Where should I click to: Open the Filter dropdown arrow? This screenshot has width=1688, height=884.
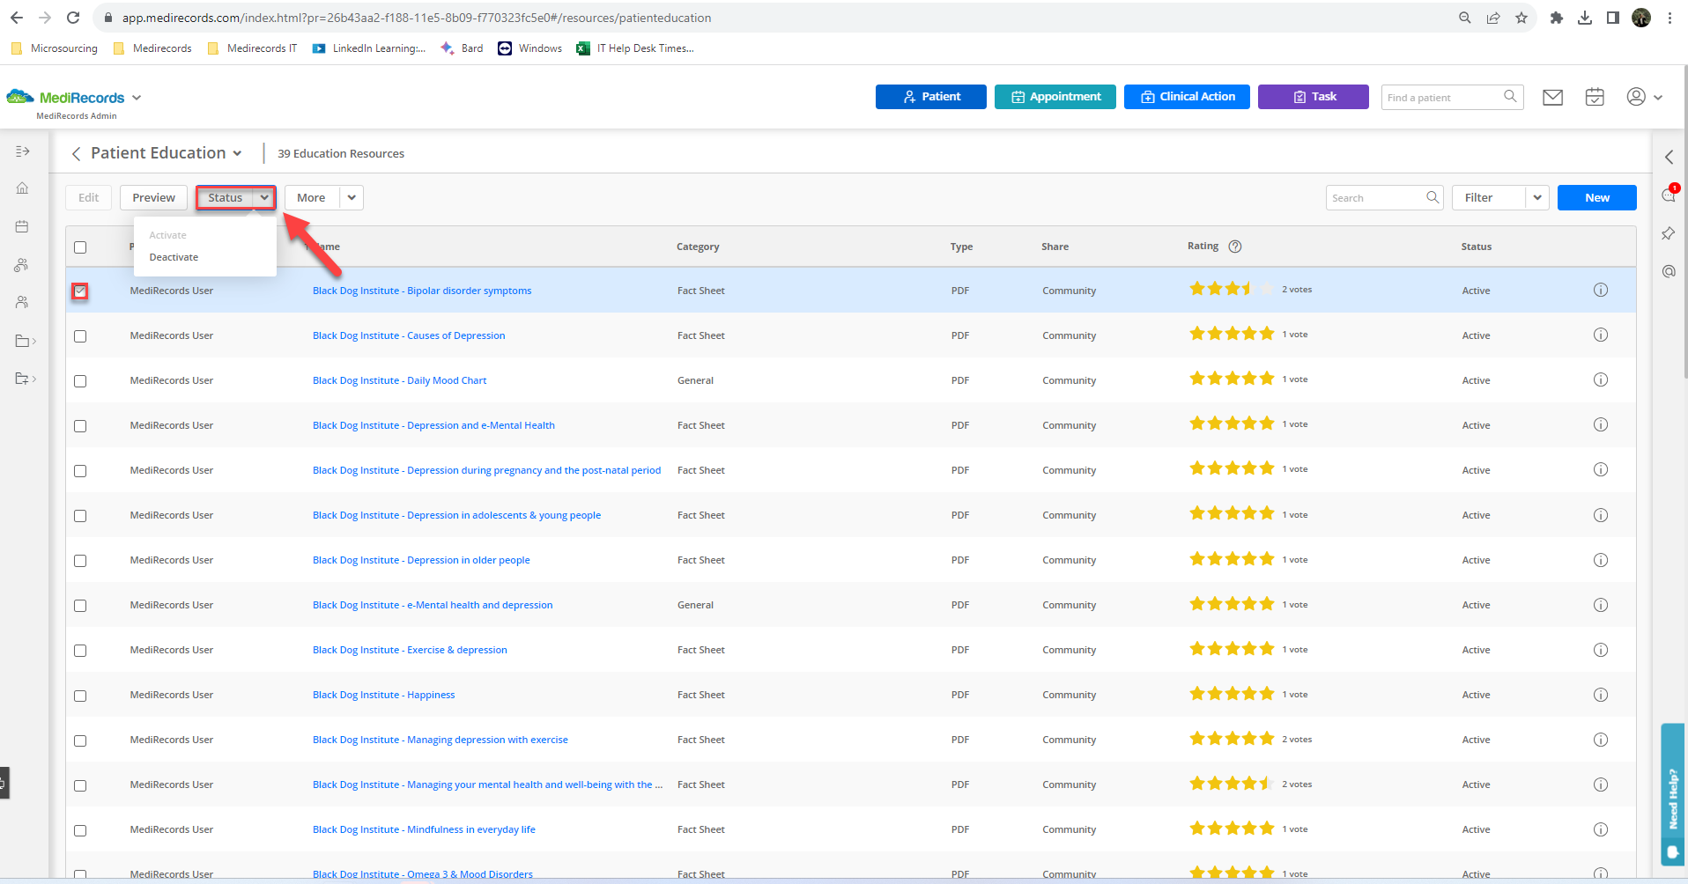(1537, 198)
